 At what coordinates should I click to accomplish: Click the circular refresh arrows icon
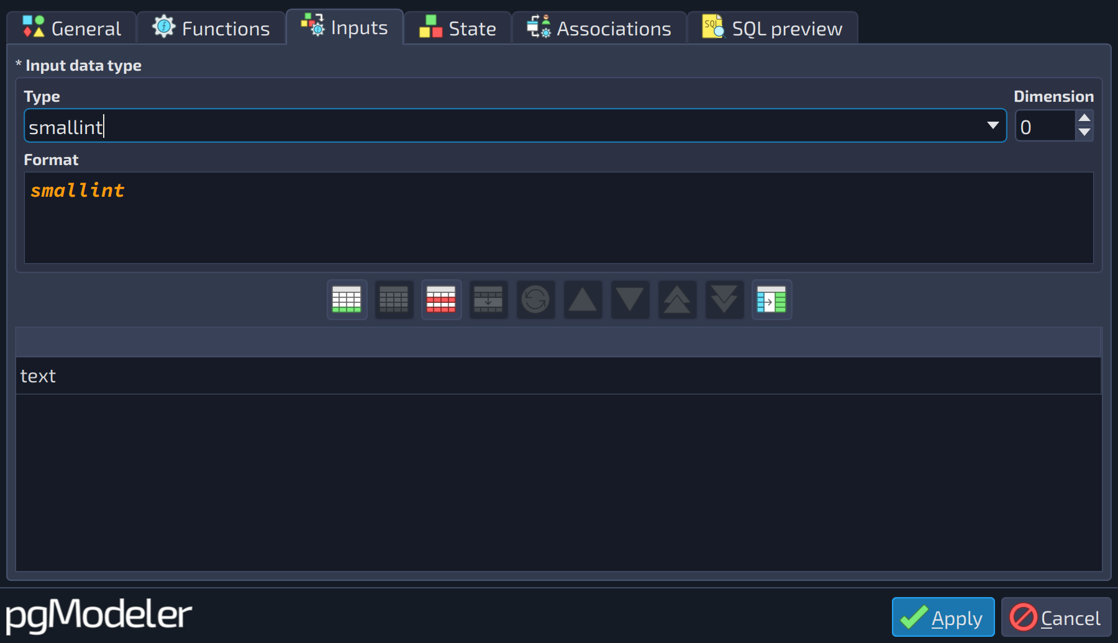click(x=535, y=300)
